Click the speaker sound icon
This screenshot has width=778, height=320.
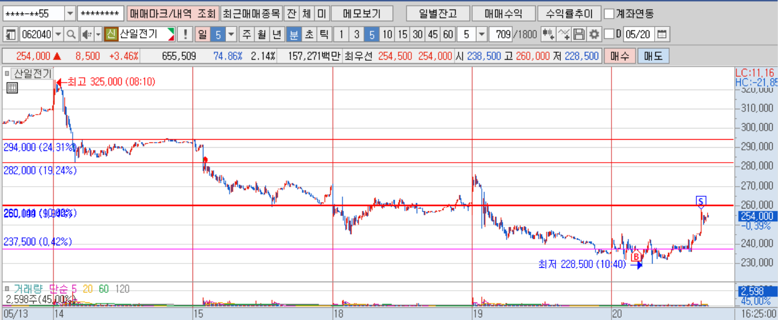point(87,35)
